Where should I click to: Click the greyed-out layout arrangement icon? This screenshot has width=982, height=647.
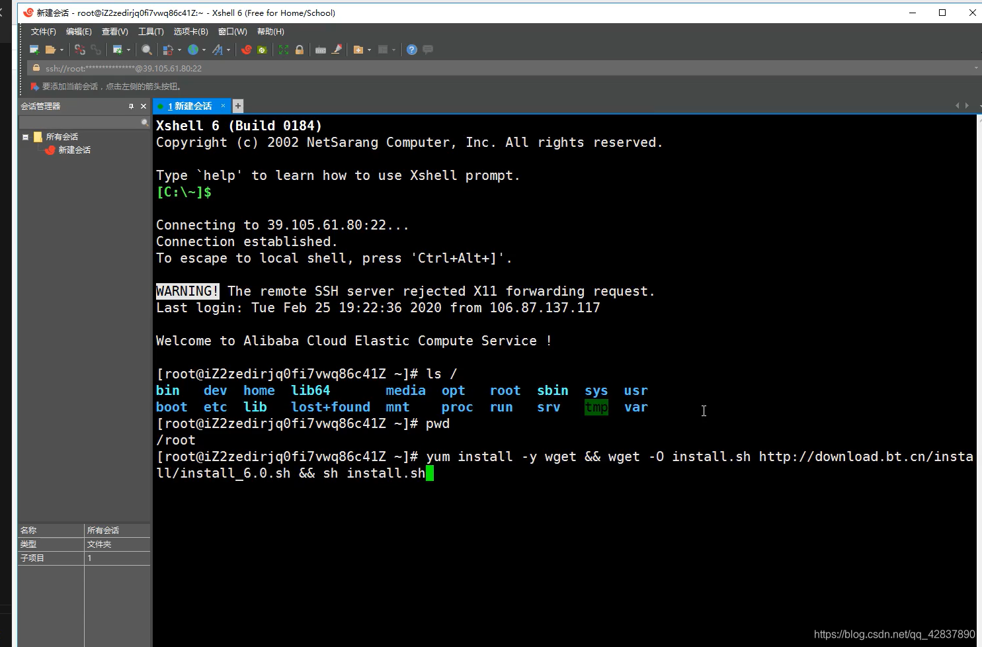(383, 50)
